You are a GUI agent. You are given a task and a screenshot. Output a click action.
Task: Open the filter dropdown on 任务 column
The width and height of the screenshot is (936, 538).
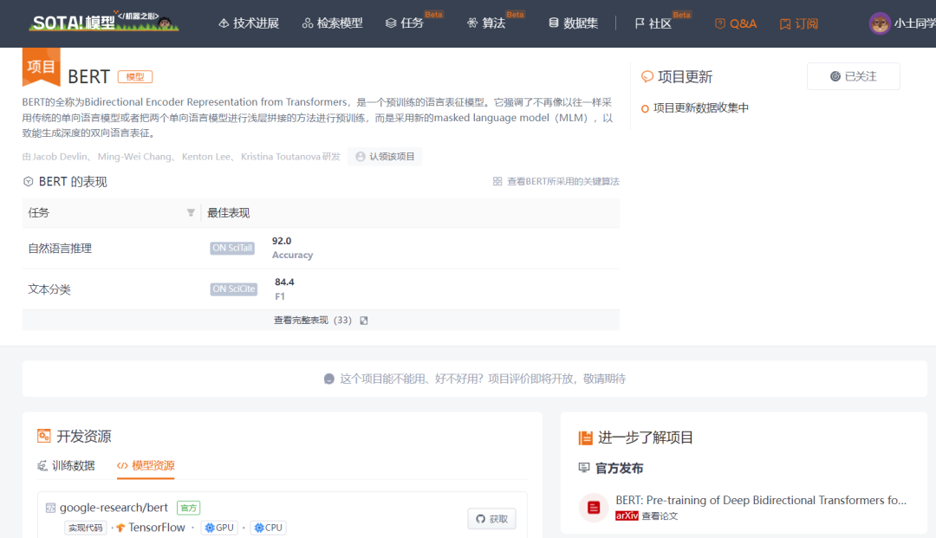click(189, 212)
